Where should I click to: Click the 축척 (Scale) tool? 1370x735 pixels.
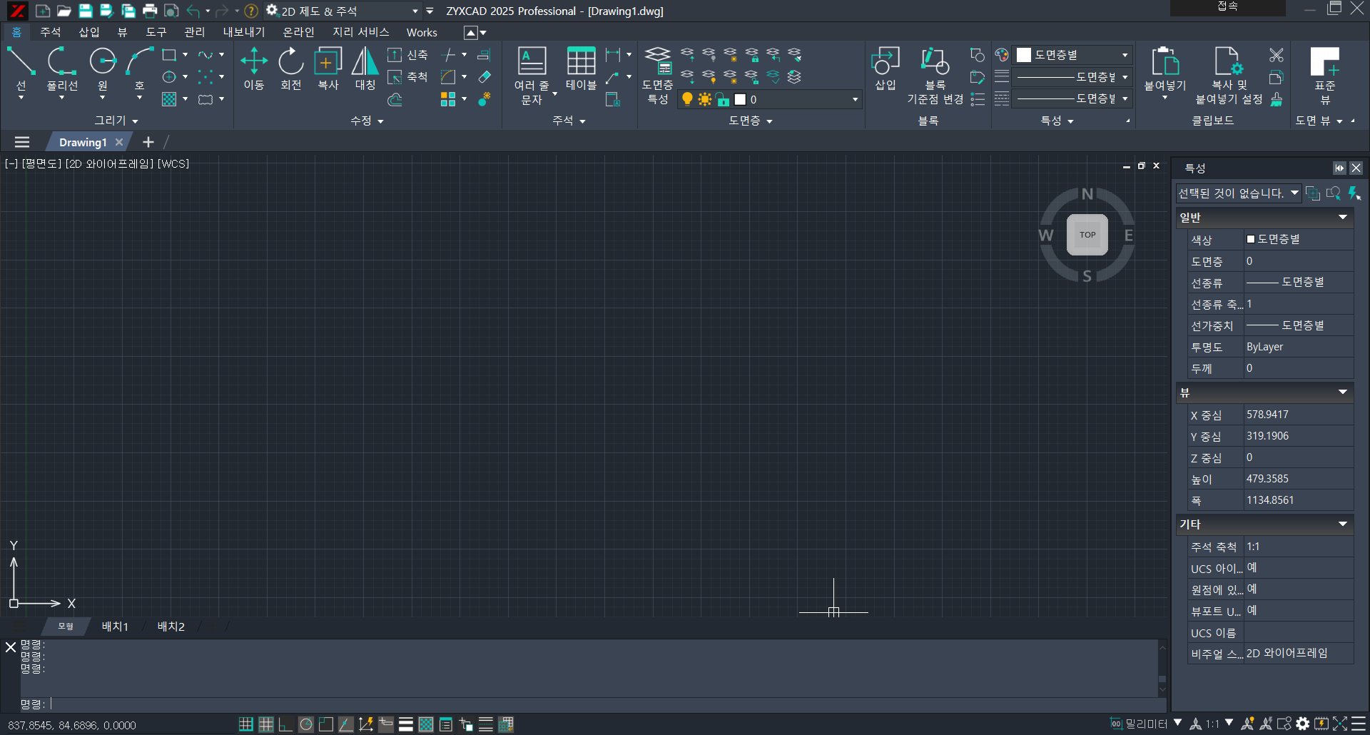[x=407, y=77]
